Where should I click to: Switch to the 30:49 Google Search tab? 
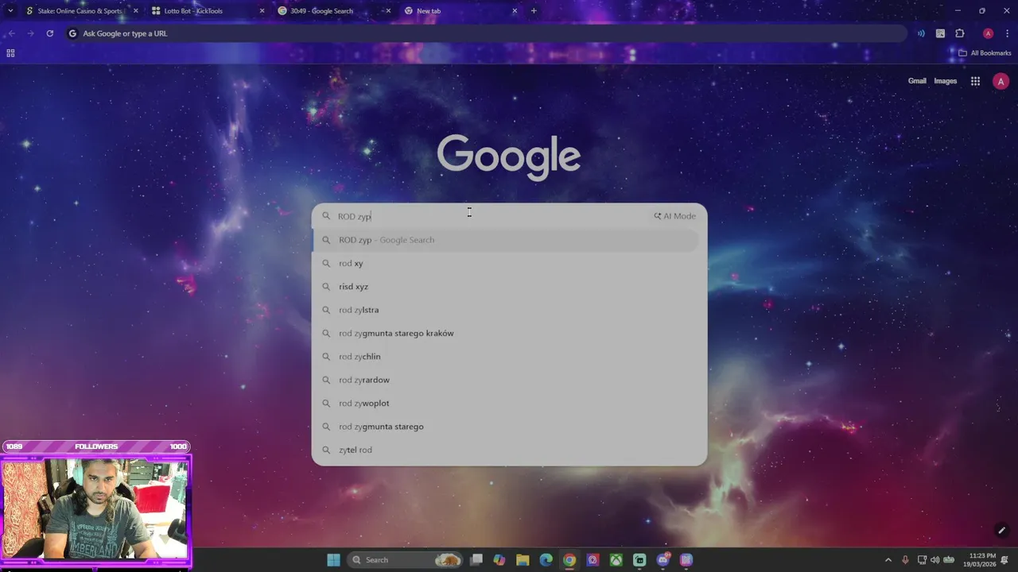click(x=334, y=11)
